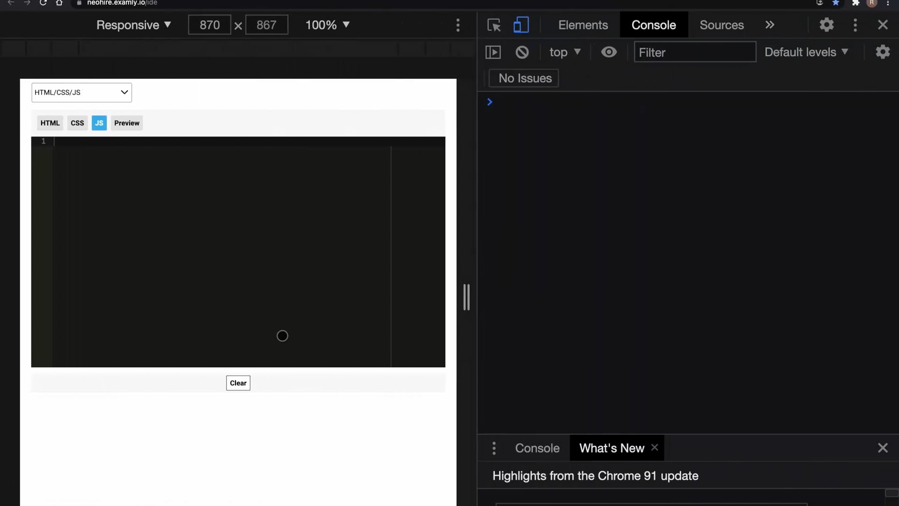Toggle the Preview tab view
The height and width of the screenshot is (506, 899).
coord(126,122)
